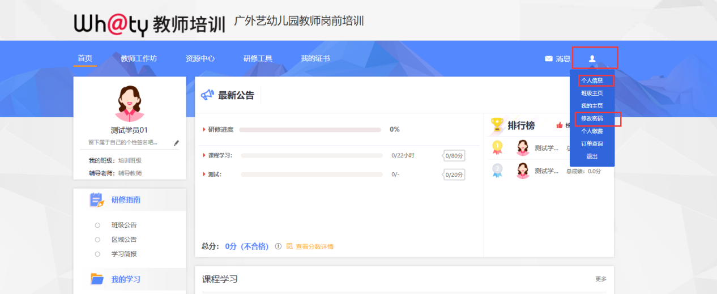Click the 测试学员01 username
This screenshot has height=294, width=717.
(x=130, y=130)
